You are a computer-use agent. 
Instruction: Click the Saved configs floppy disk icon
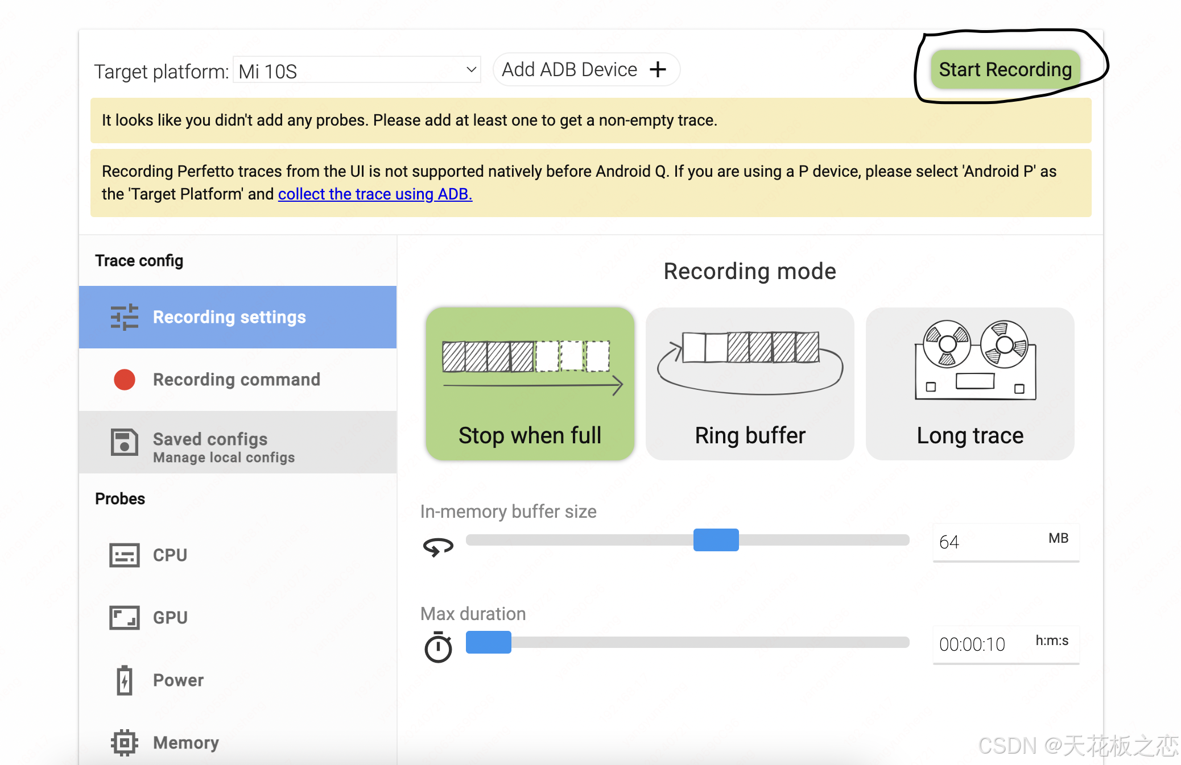(x=124, y=442)
